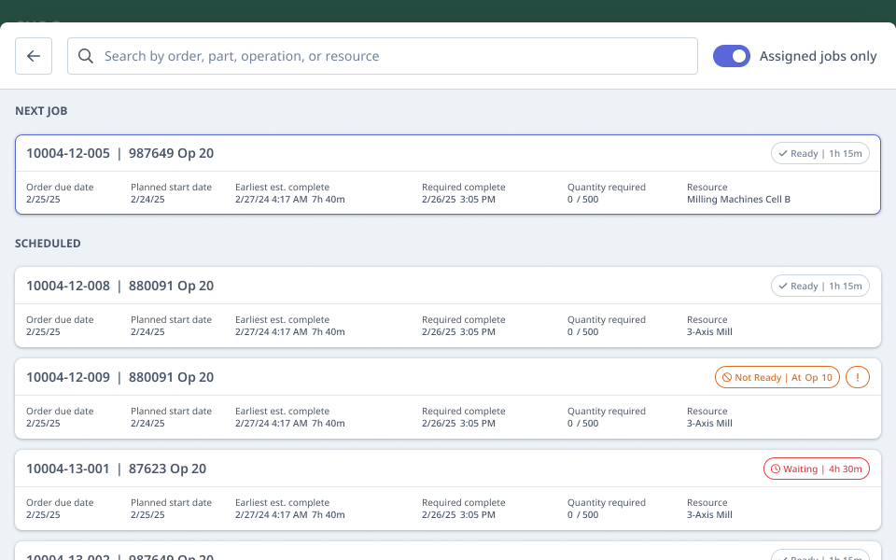
Task: Turn off assigned jobs filtering switch
Action: (x=732, y=56)
